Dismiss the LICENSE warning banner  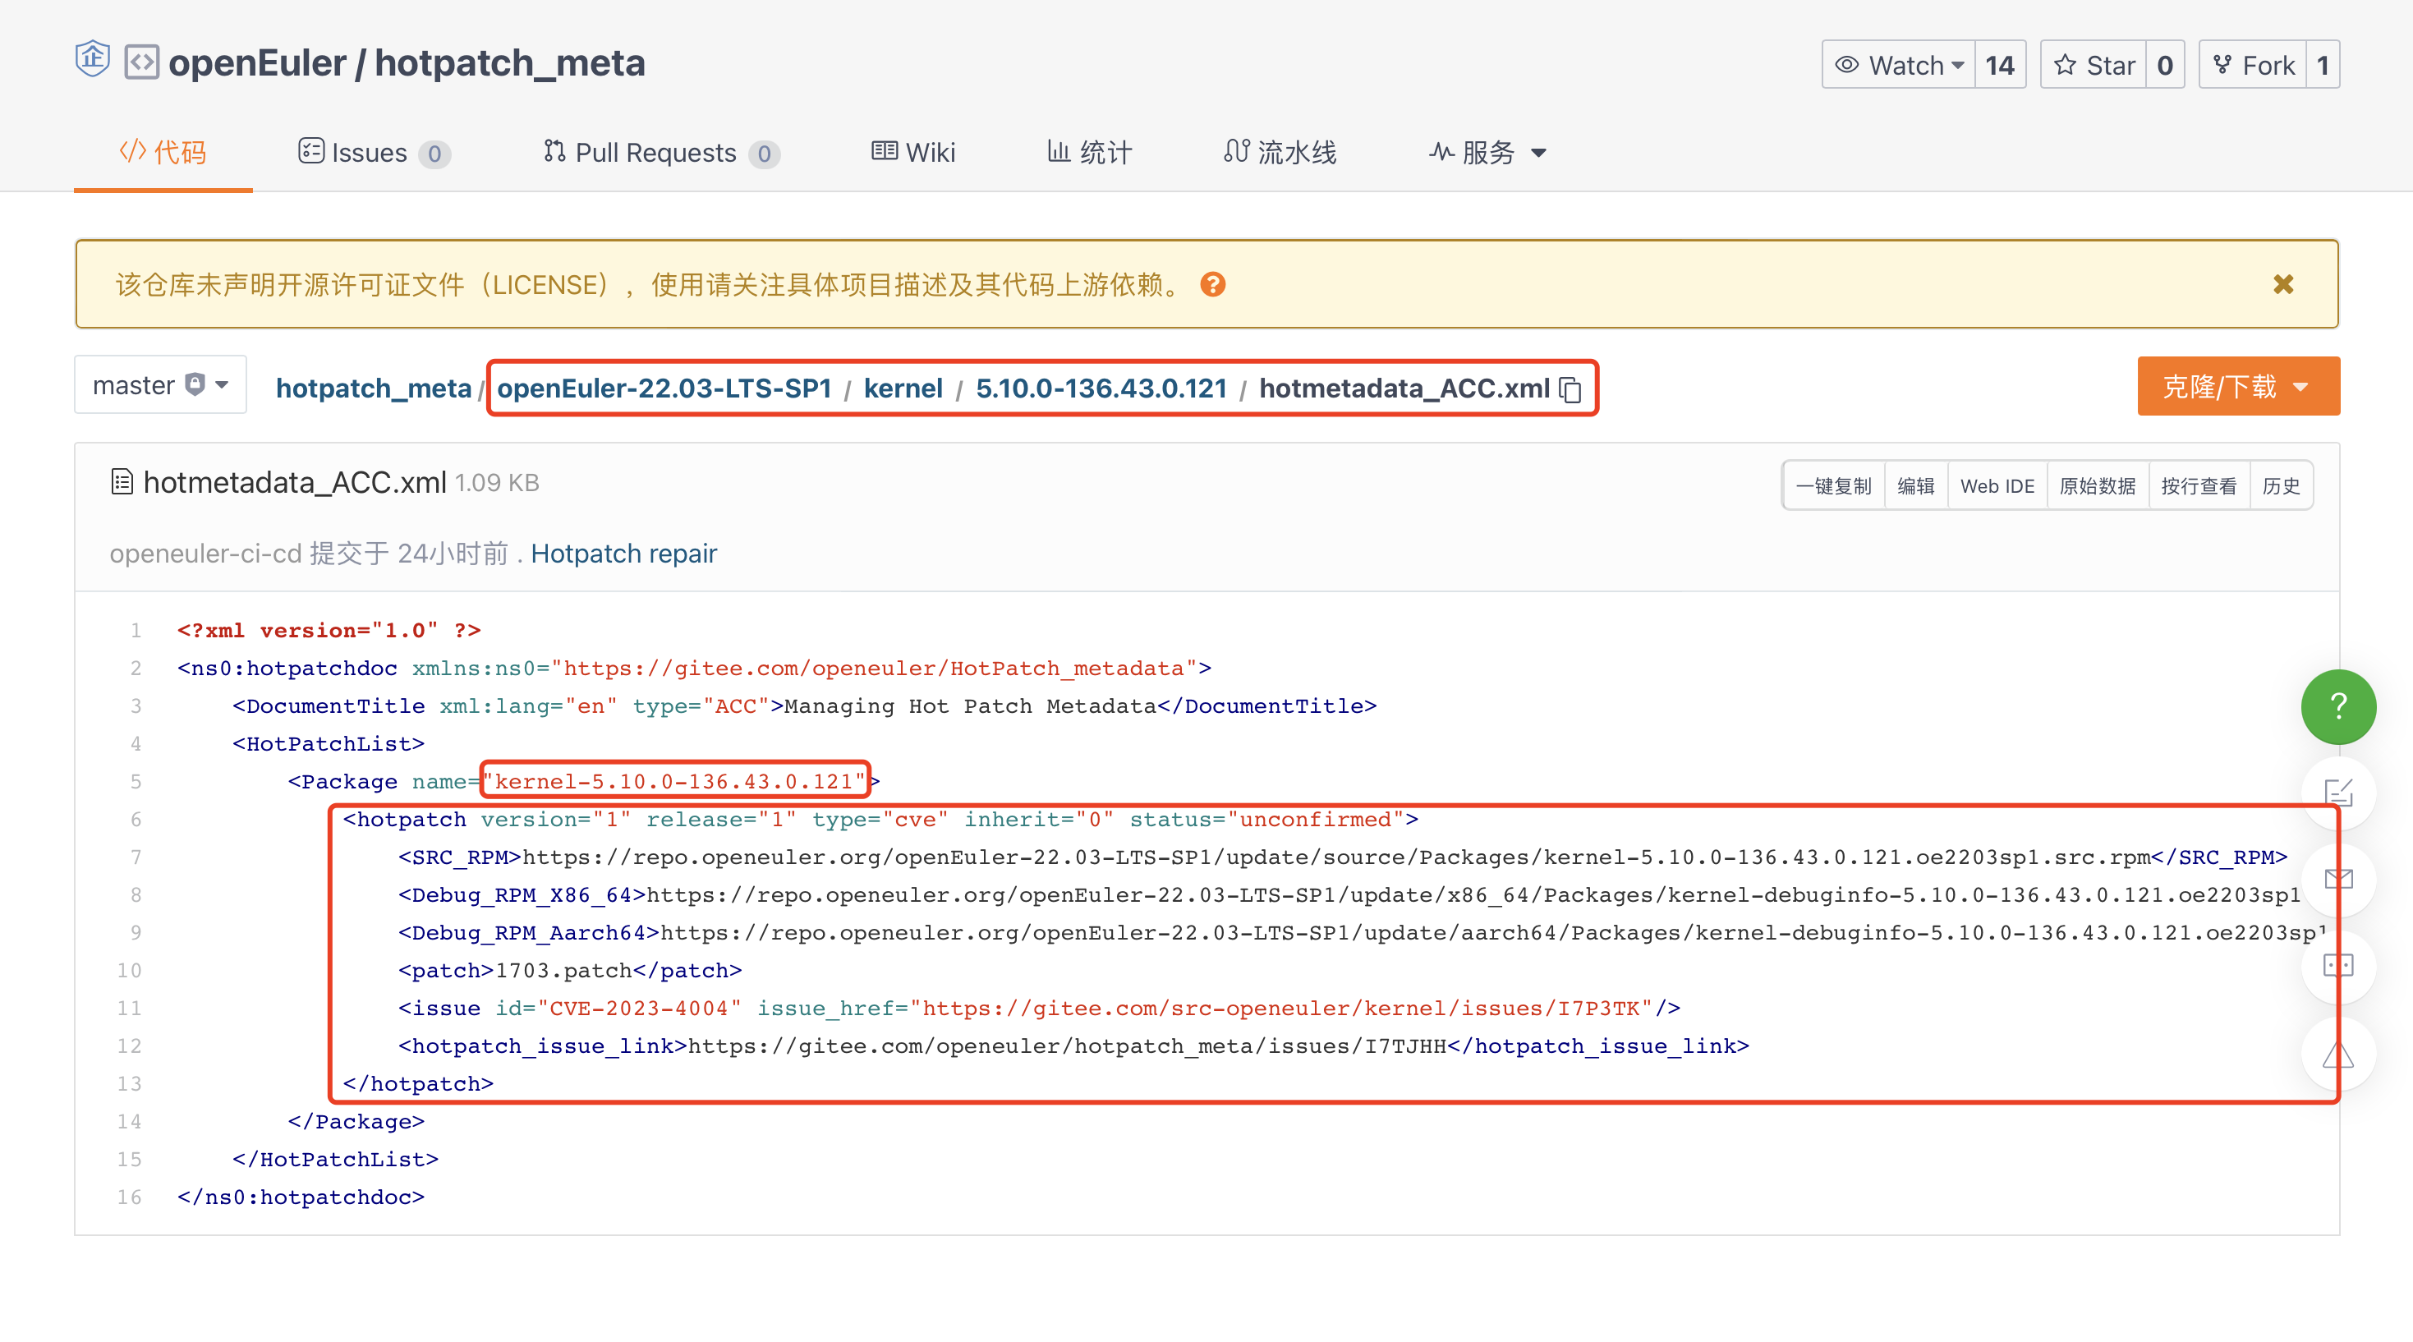[x=2282, y=285]
